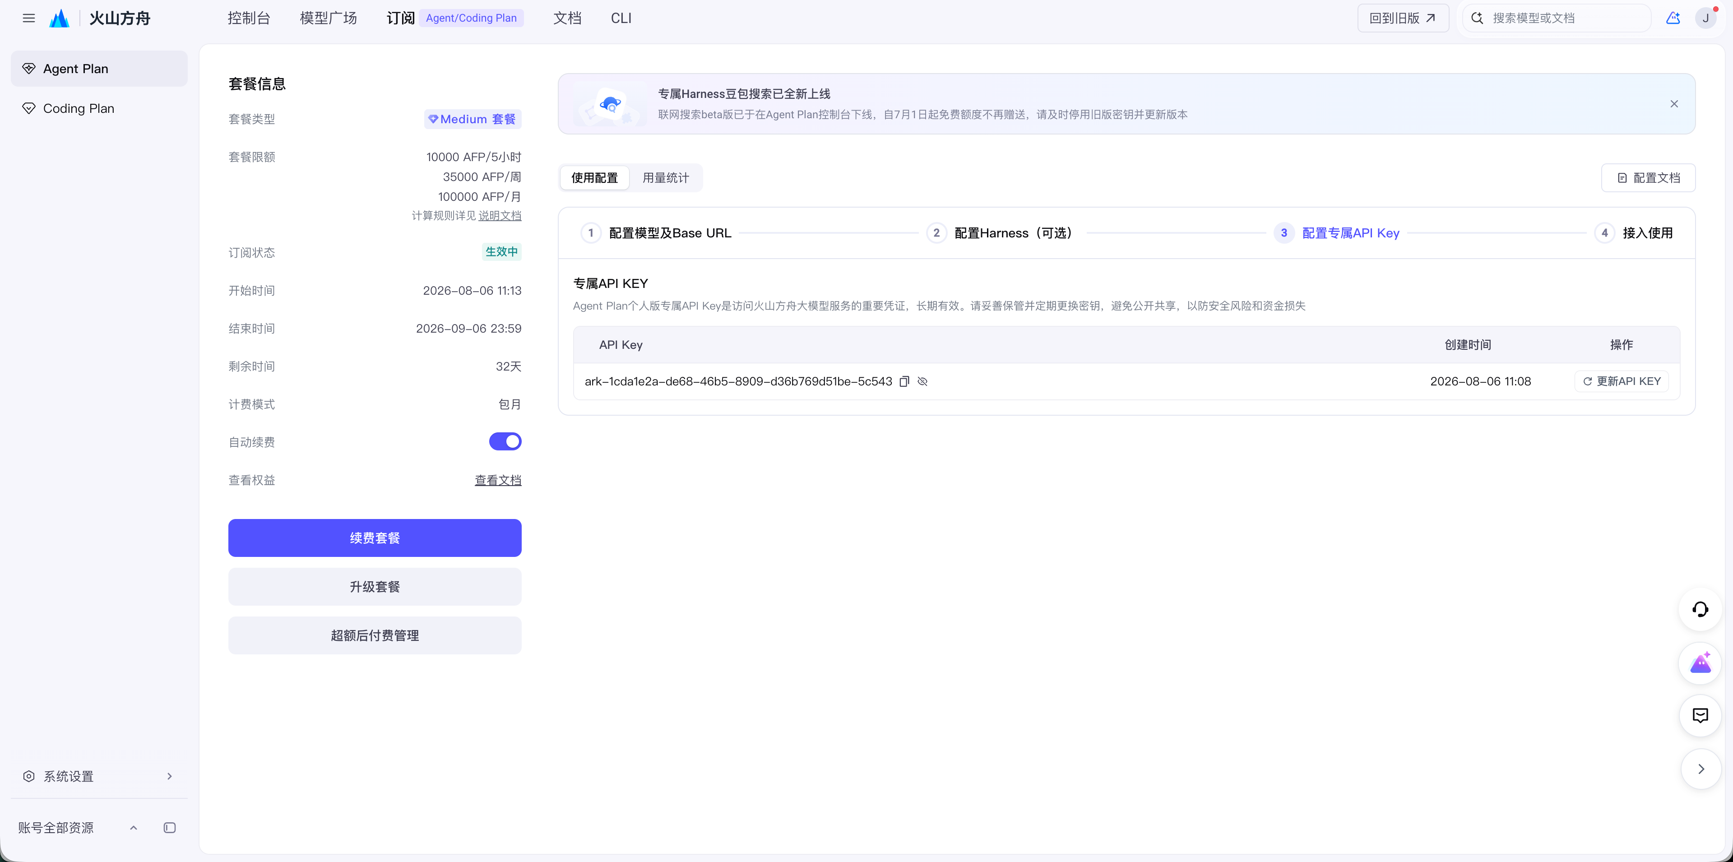Open 文档 from top navigation

pos(567,18)
